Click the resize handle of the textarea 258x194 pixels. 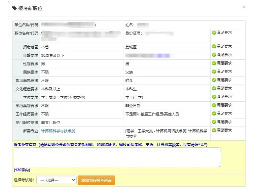[219, 165]
